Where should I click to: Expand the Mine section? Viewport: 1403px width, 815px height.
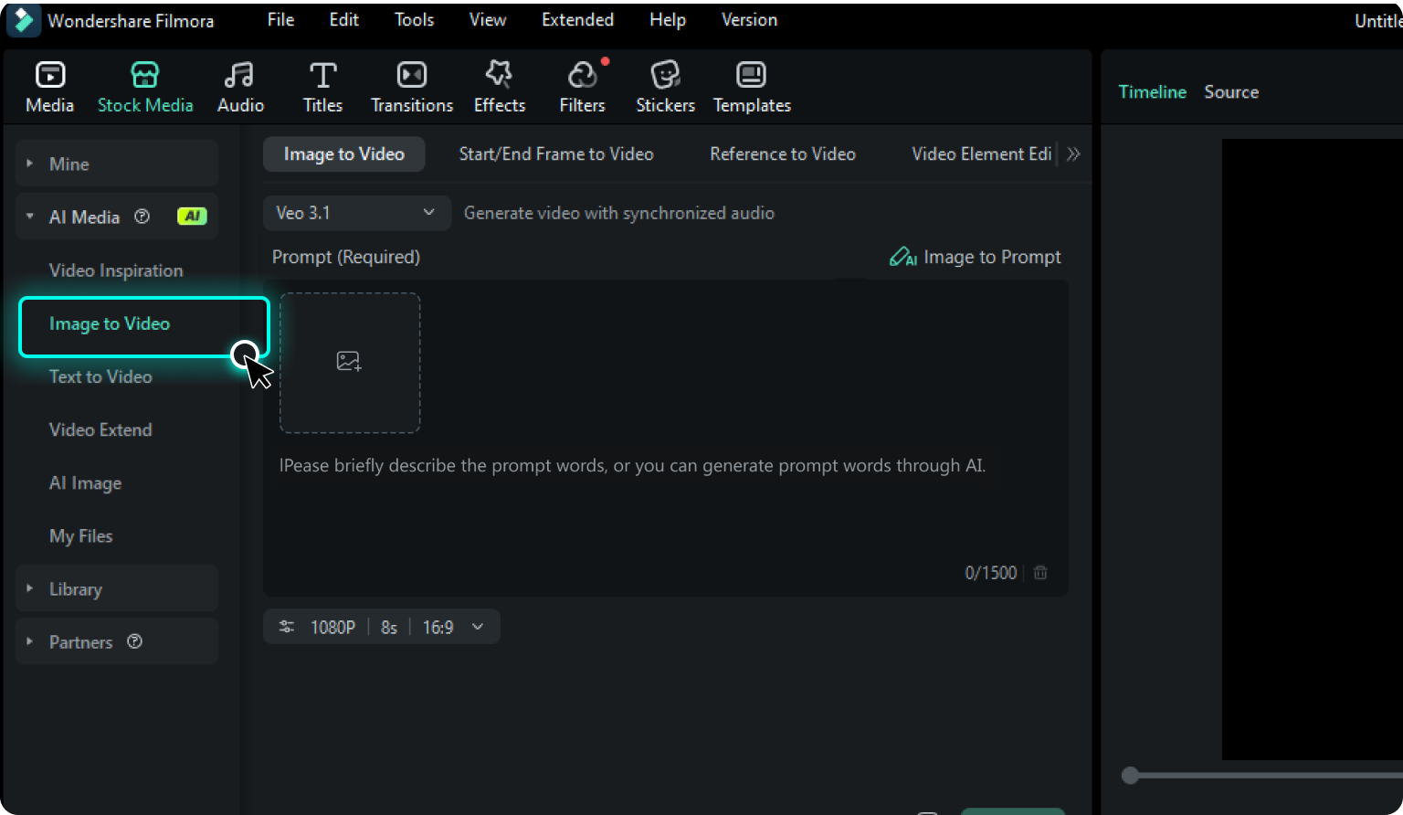click(30, 164)
